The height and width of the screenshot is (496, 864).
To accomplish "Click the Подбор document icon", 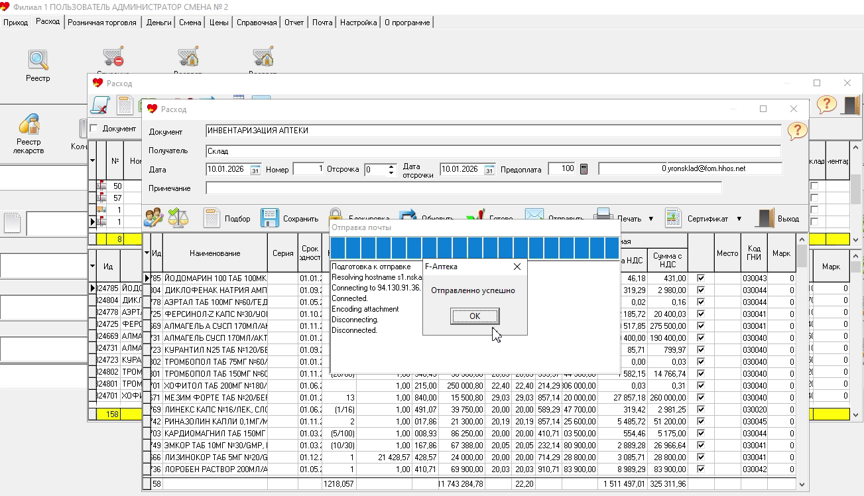I will [x=212, y=218].
